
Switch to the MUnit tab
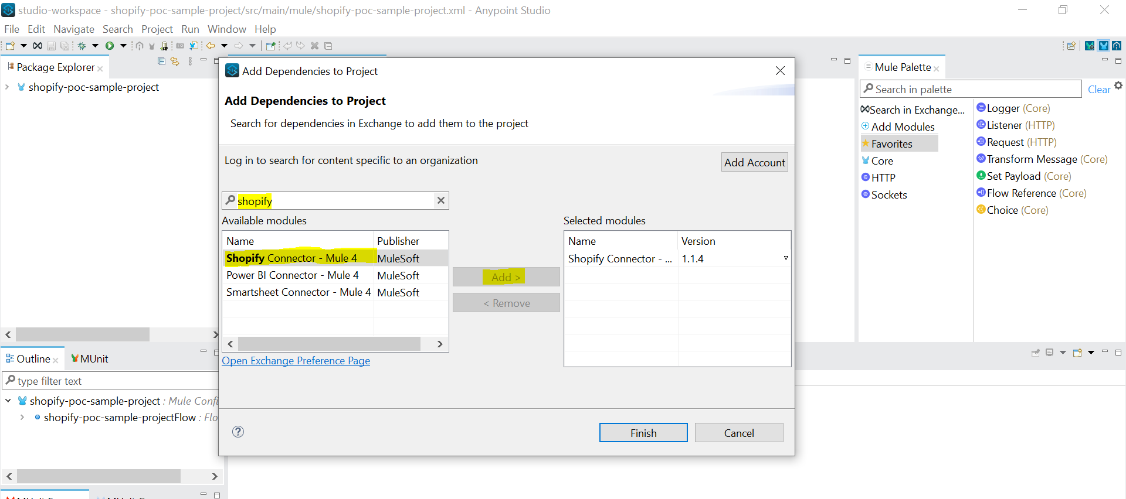pos(90,358)
